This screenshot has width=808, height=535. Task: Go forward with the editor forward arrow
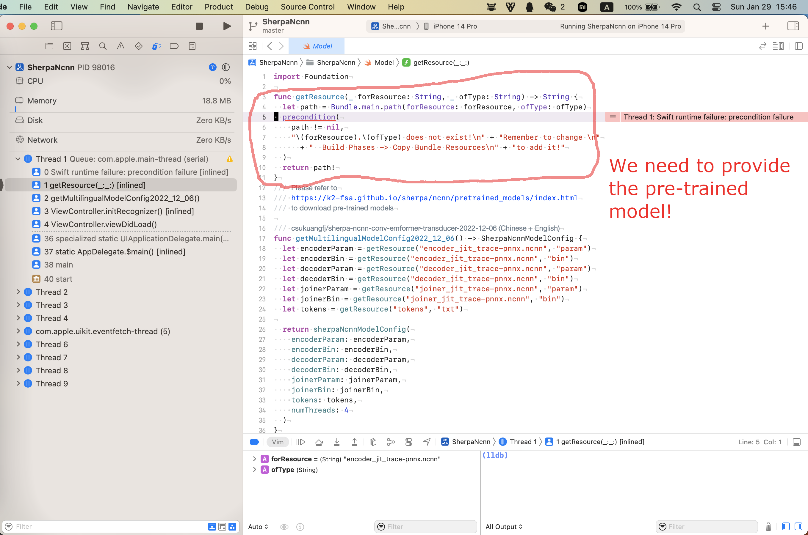click(x=281, y=46)
